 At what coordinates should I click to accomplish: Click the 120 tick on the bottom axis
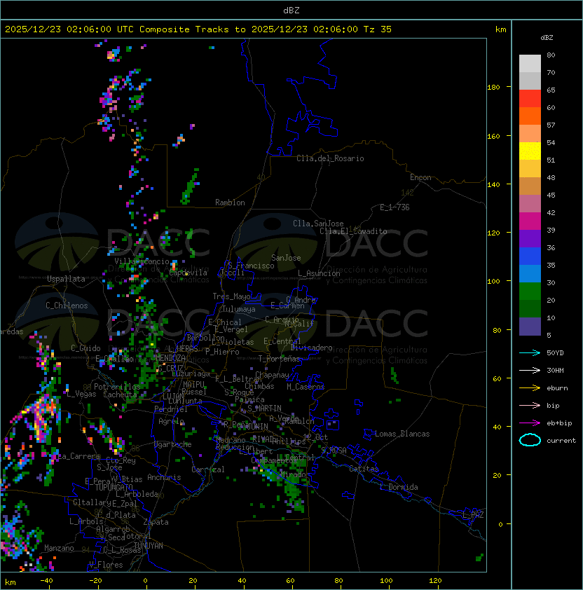[435, 581]
